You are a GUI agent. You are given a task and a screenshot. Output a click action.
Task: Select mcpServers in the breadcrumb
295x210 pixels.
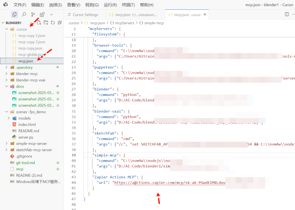pos(122,23)
